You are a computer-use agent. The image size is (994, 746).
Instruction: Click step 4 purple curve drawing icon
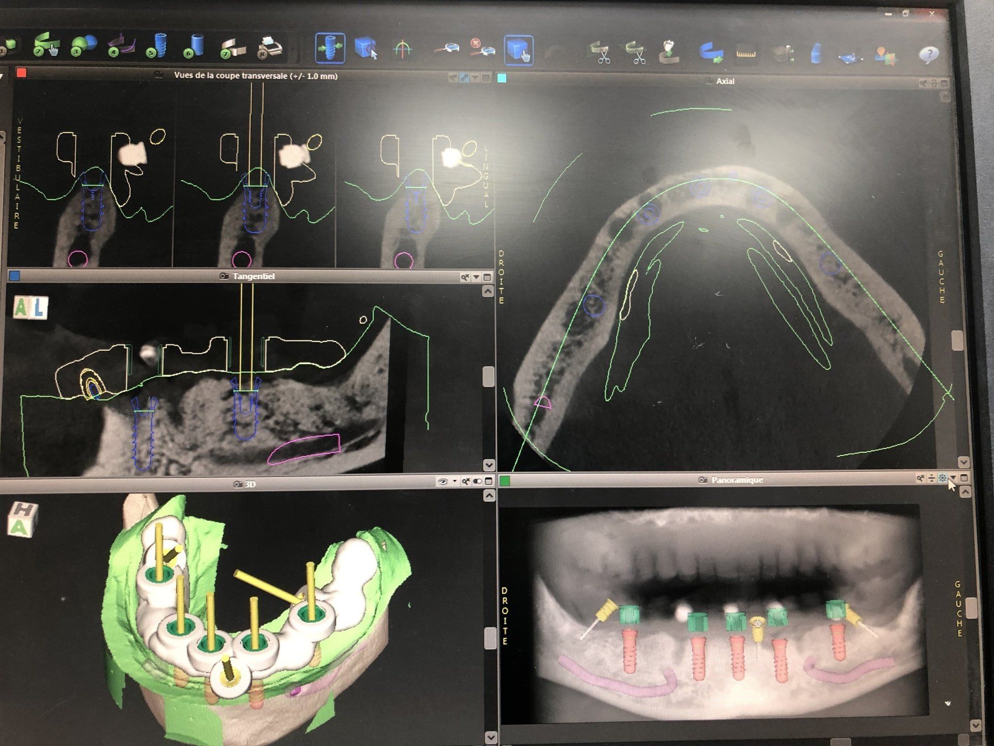(x=122, y=46)
